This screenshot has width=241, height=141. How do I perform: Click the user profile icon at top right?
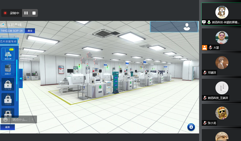tap(187, 27)
